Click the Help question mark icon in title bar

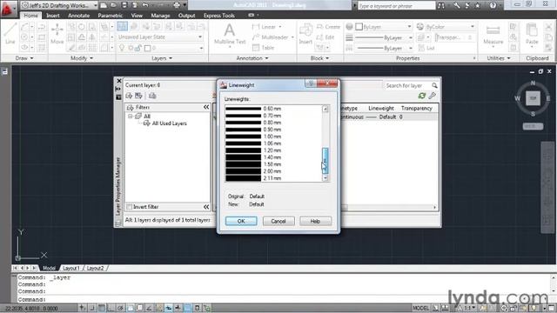pos(493,5)
